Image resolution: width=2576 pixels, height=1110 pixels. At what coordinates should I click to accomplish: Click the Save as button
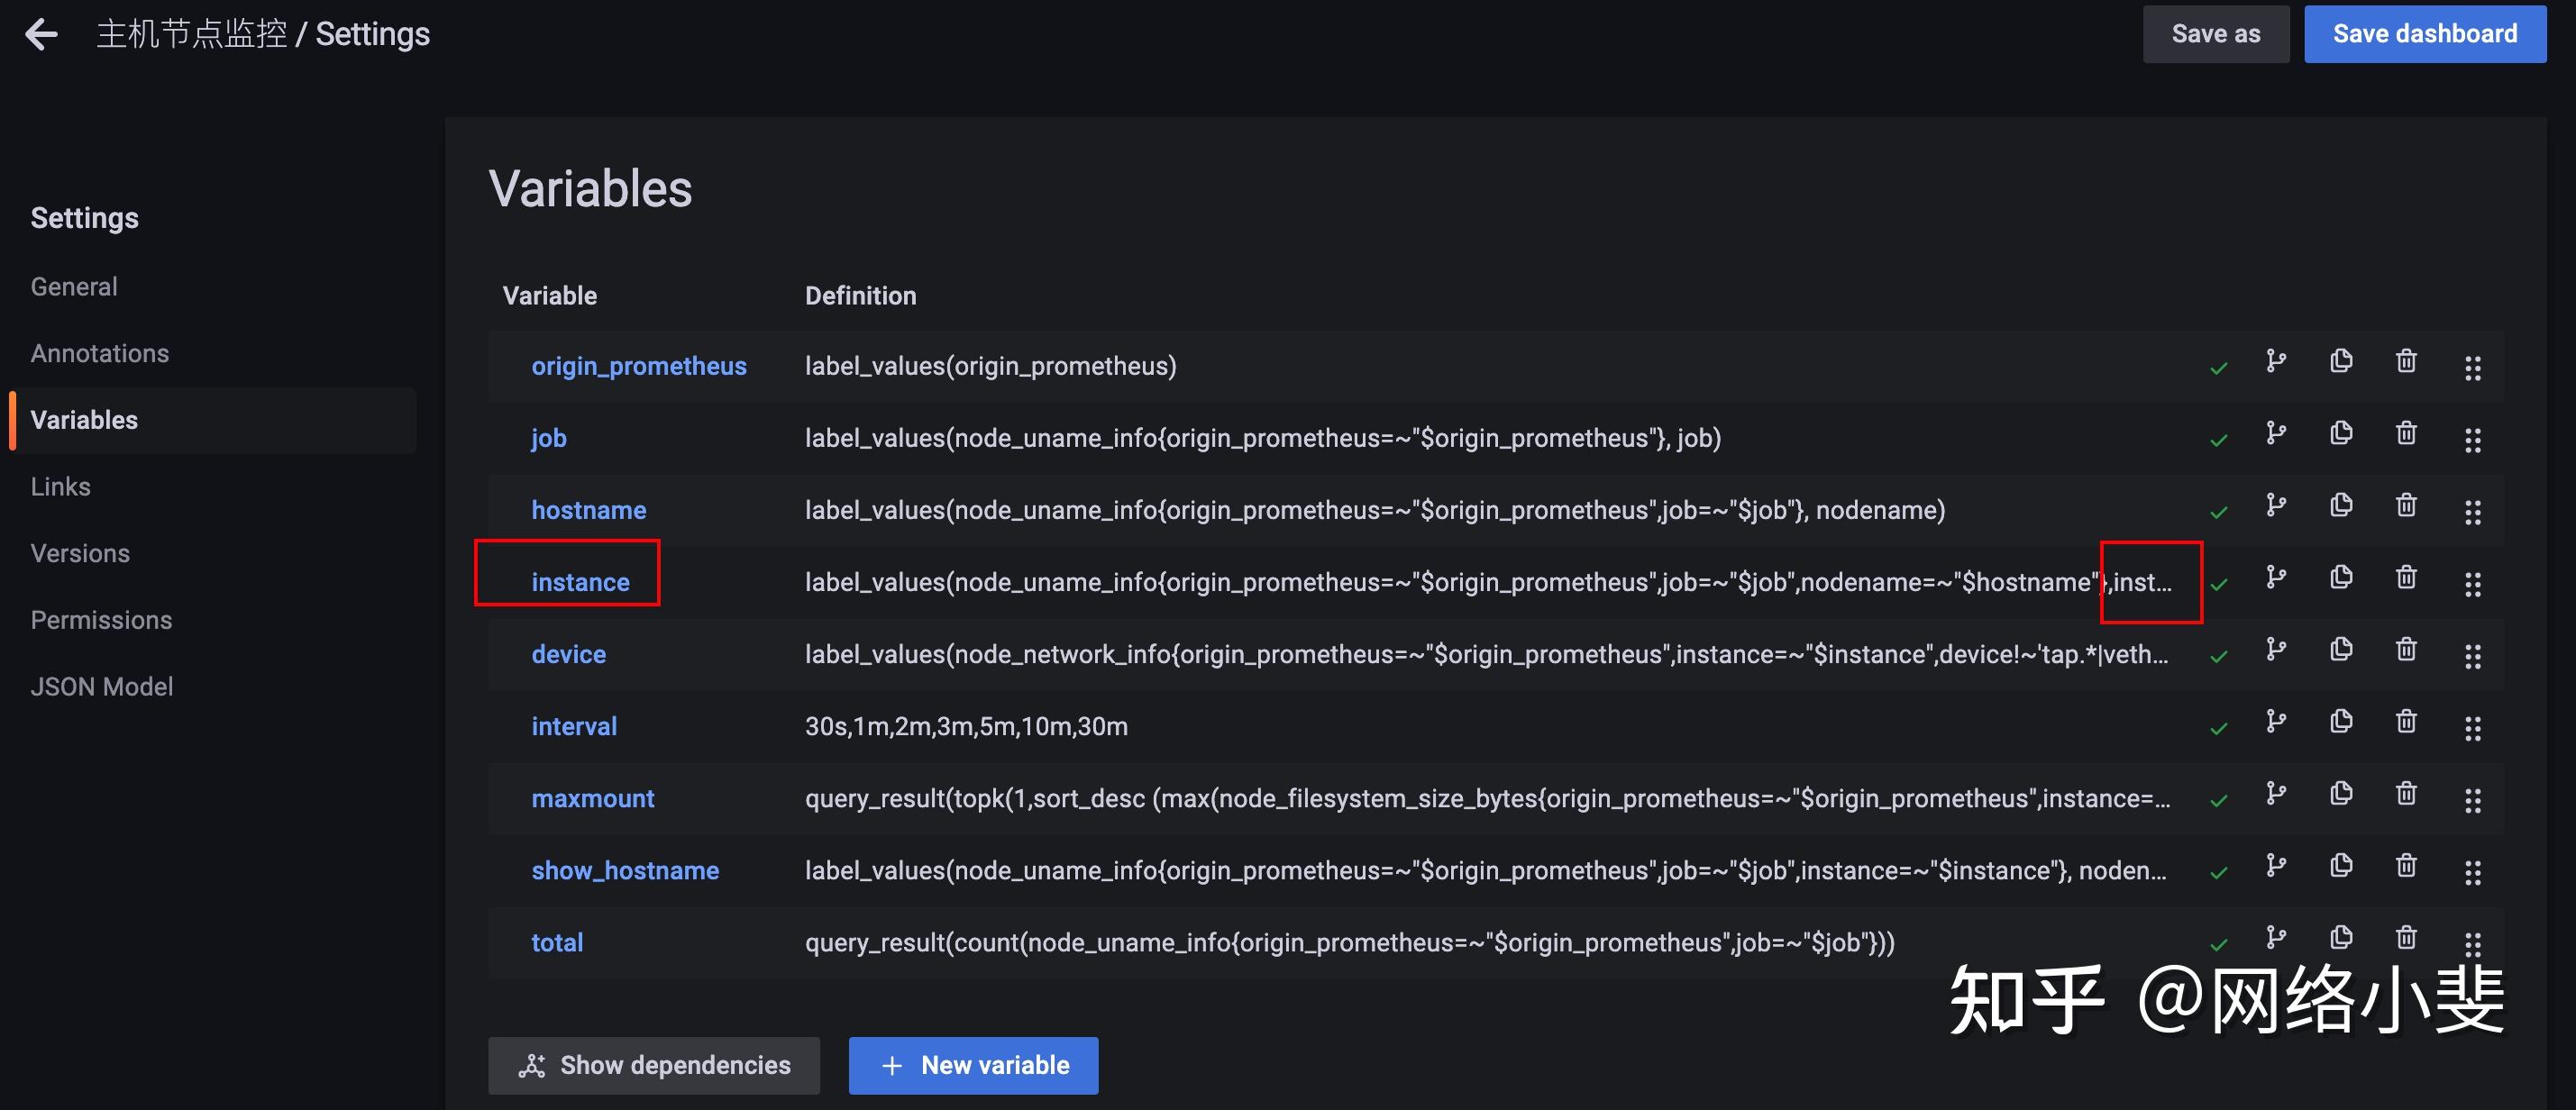click(2216, 33)
